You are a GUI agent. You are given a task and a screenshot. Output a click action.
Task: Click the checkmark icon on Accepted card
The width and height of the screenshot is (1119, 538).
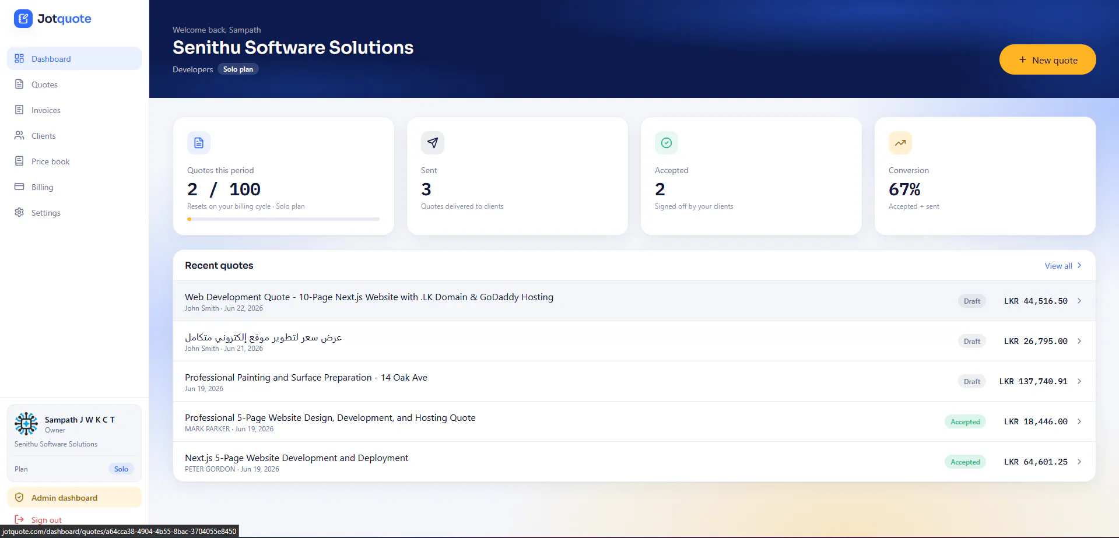667,143
